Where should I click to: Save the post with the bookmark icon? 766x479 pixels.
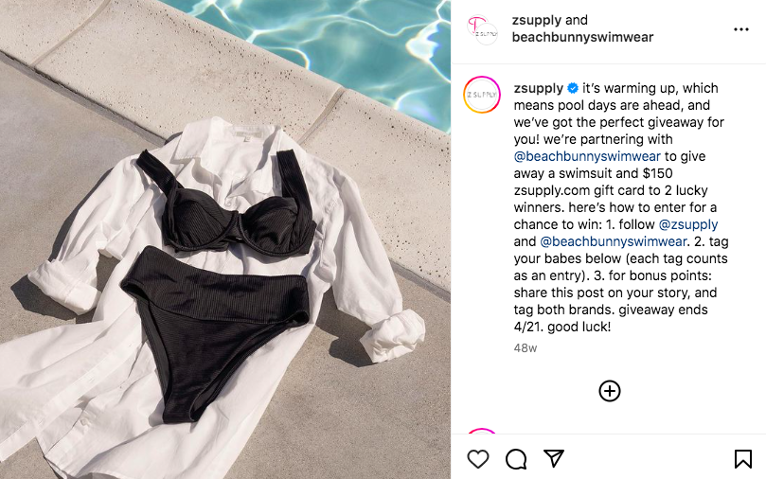(742, 459)
